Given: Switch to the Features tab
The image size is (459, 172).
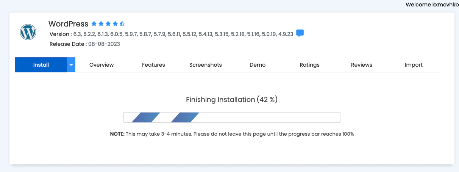Looking at the screenshot, I should pyautogui.click(x=153, y=65).
